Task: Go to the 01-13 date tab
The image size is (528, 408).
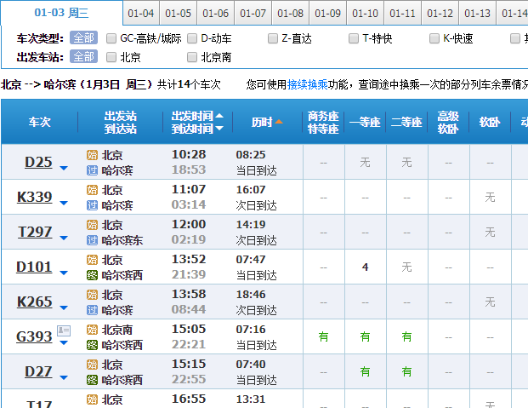Action: click(x=478, y=13)
